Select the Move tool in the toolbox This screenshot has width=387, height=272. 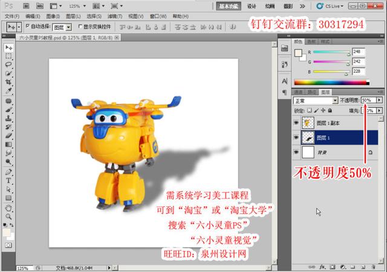click(8, 47)
